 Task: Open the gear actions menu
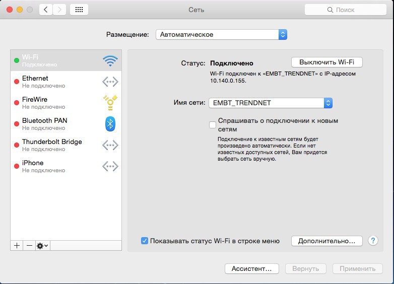[42, 245]
